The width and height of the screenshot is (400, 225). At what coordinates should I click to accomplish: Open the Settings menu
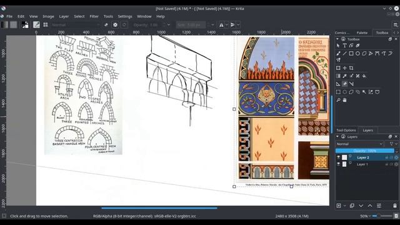pyautogui.click(x=125, y=16)
